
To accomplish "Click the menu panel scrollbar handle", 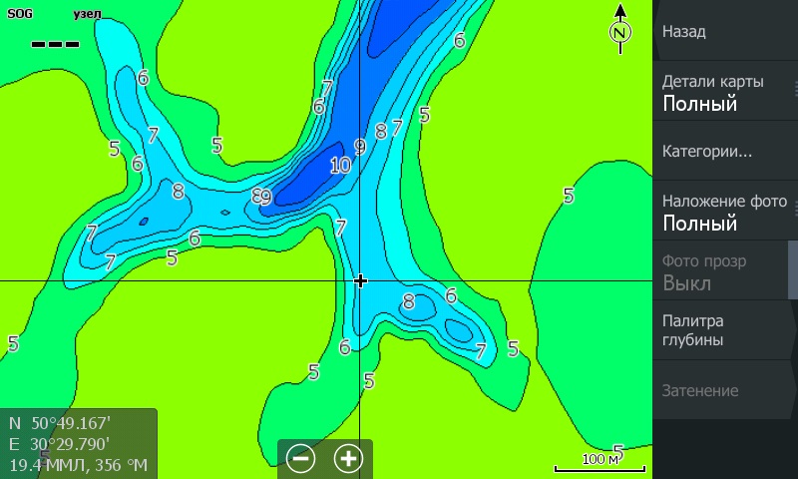I will 793,269.
